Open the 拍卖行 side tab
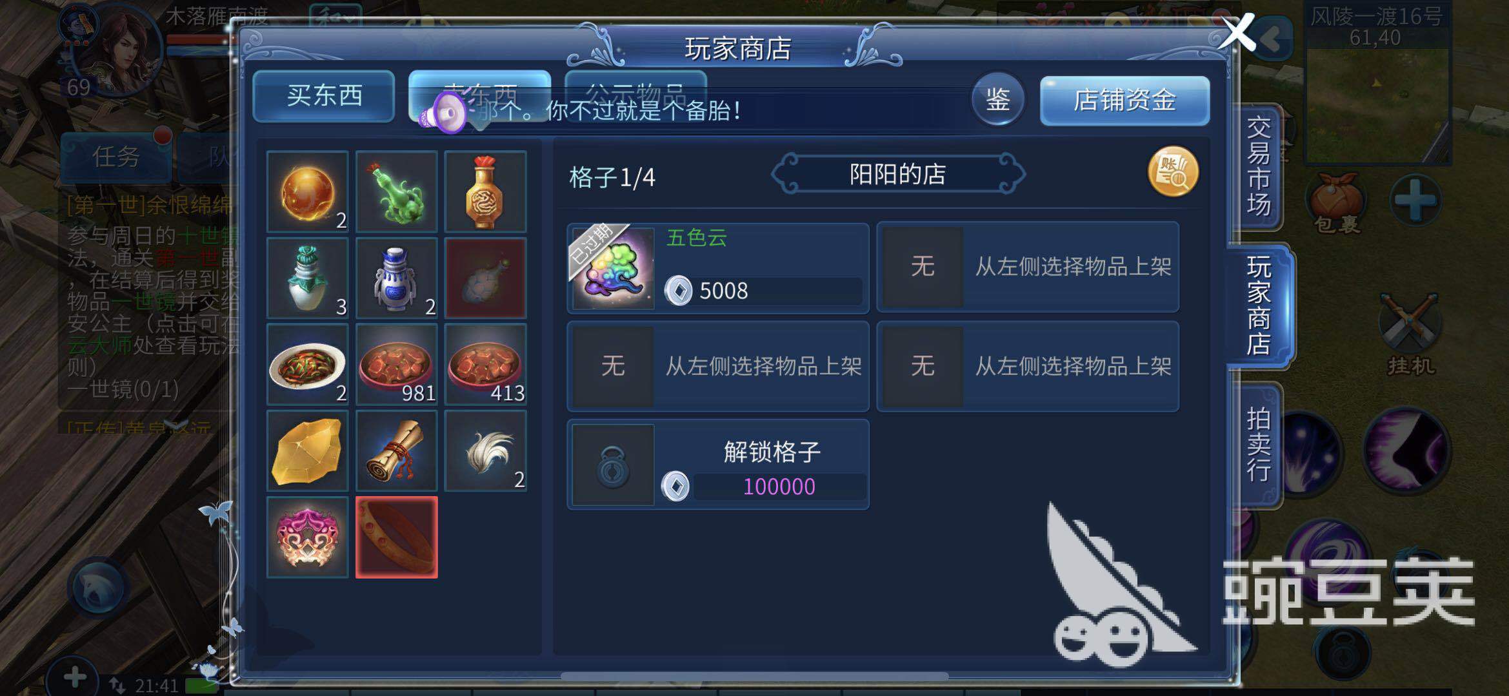 (1258, 445)
